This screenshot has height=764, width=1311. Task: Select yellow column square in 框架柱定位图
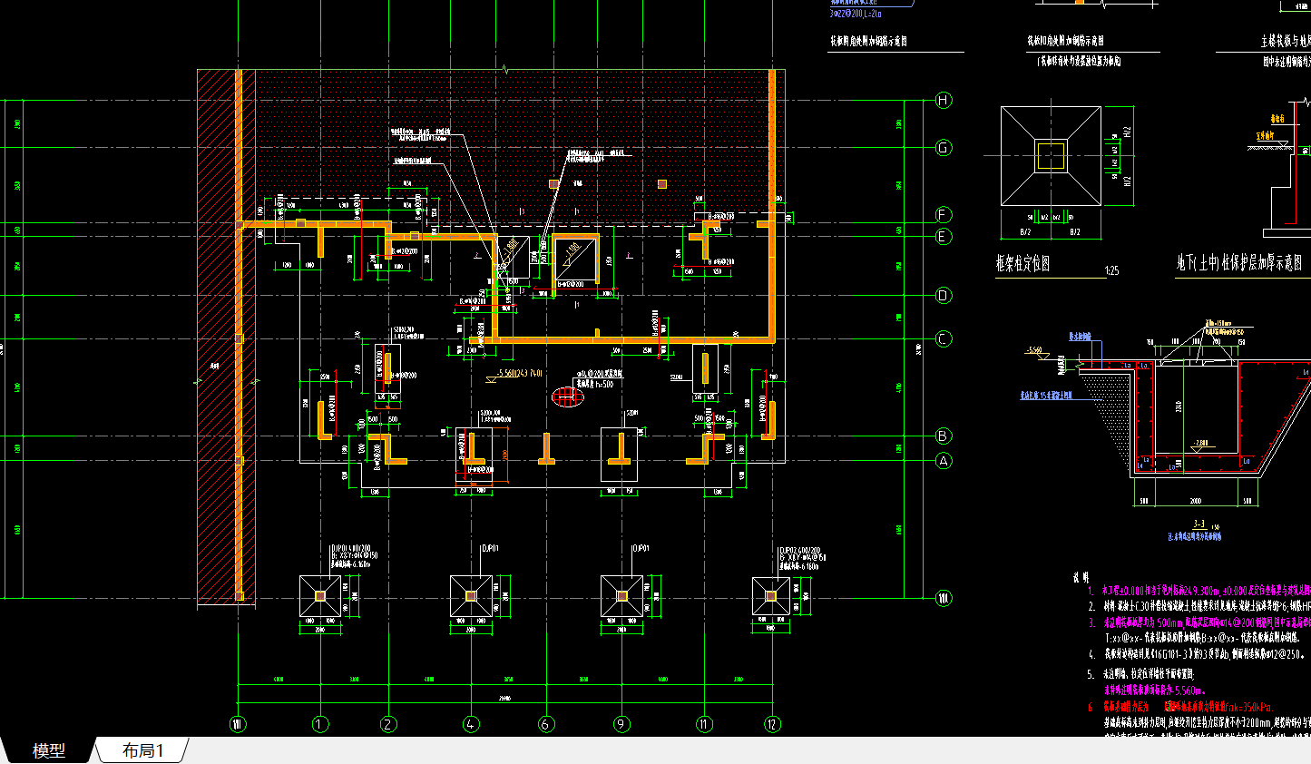tap(1051, 156)
